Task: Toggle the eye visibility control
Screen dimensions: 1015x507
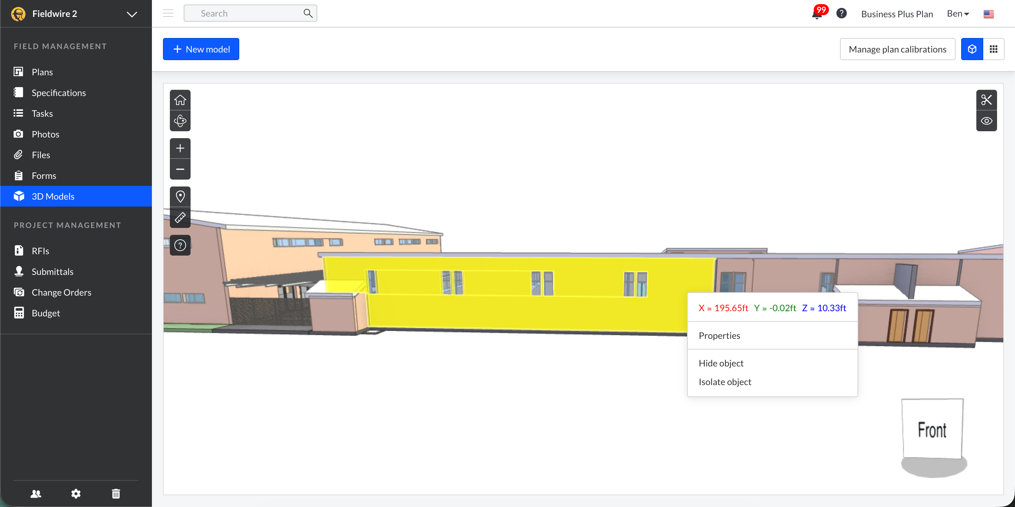Action: click(x=986, y=121)
